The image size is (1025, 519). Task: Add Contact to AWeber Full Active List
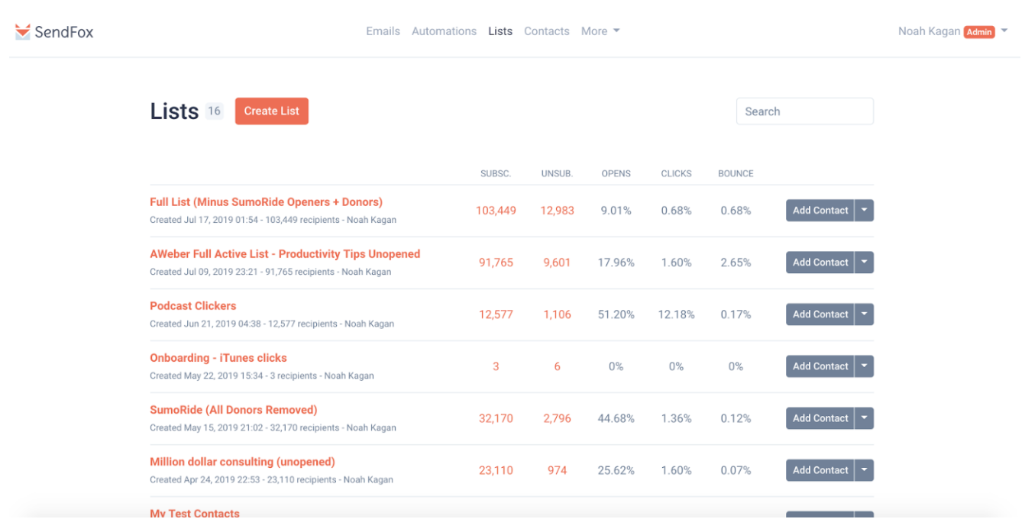(x=820, y=263)
